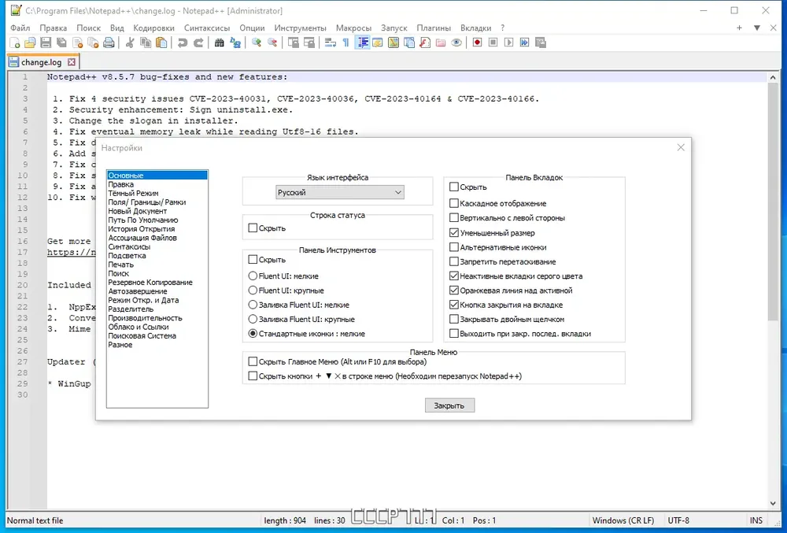787x533 pixels.
Task: Open the Кодировки menu
Action: (153, 28)
